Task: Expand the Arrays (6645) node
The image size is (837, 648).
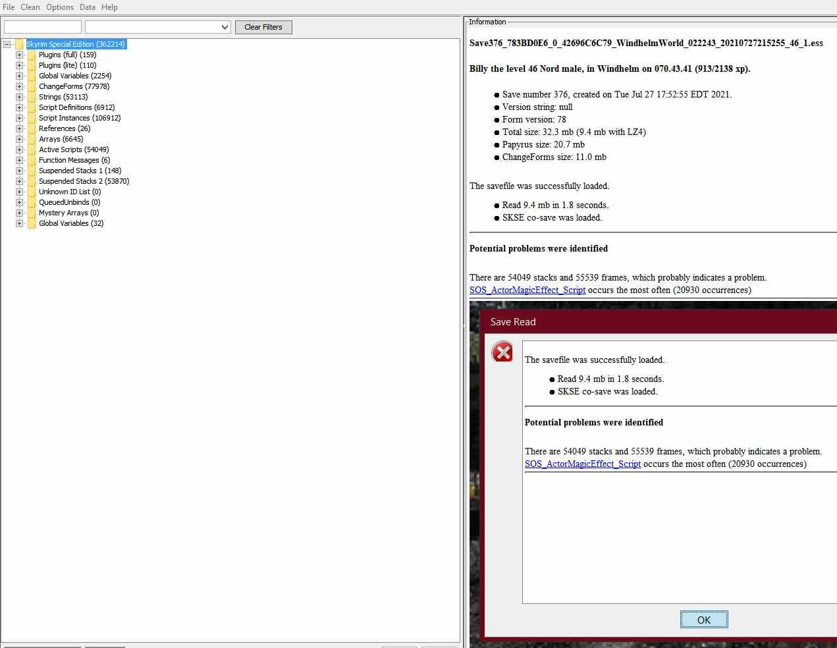Action: (x=19, y=139)
